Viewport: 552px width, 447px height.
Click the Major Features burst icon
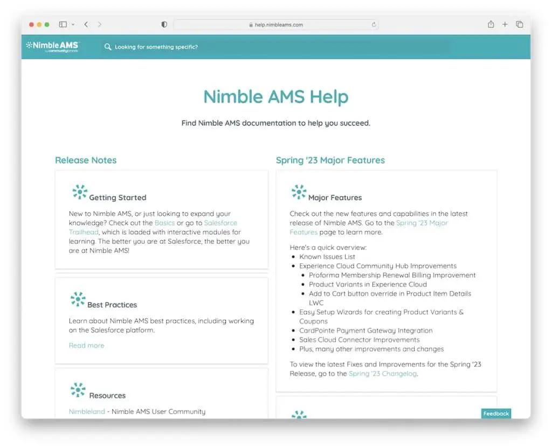[x=299, y=192]
